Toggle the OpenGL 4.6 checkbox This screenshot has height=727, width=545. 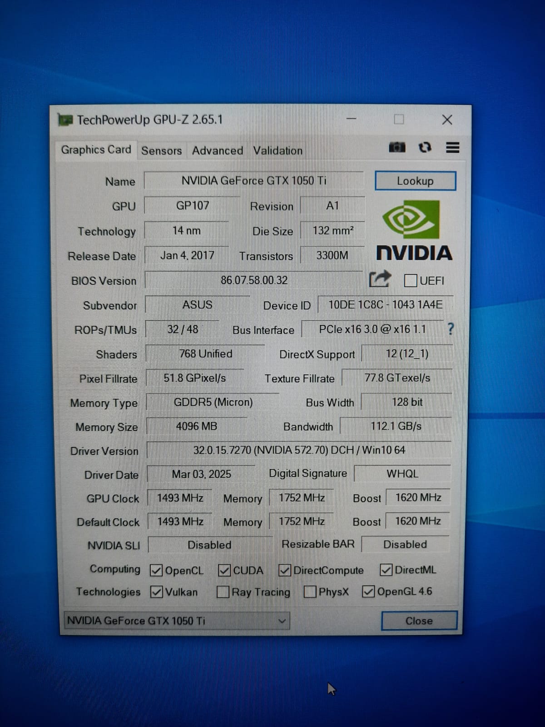(368, 591)
